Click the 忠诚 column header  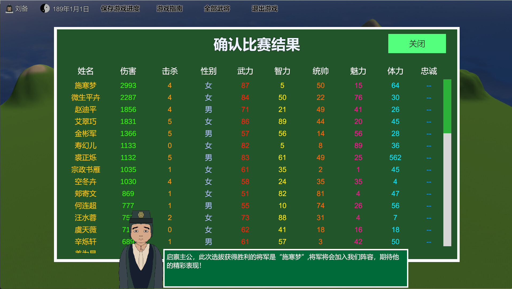pyautogui.click(x=429, y=71)
